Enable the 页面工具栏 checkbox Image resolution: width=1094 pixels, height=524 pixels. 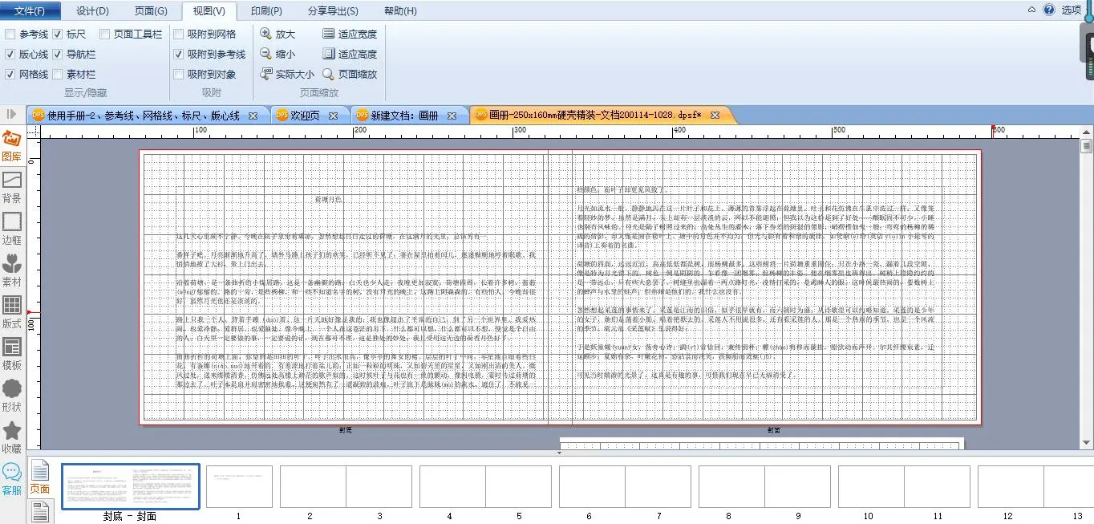pos(105,34)
